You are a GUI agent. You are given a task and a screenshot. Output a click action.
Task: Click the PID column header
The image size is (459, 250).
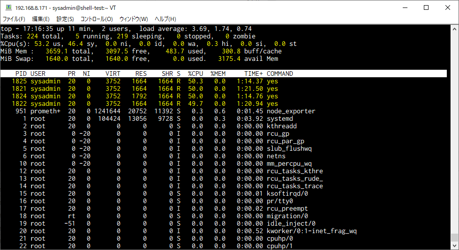21,74
